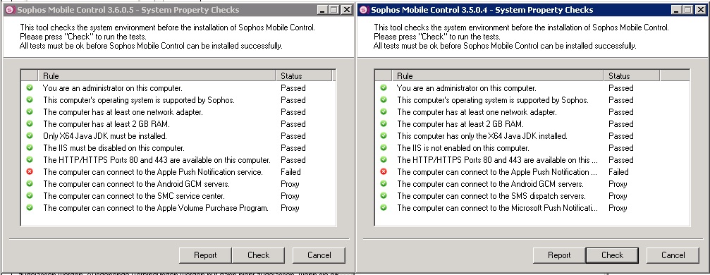
Task: Select 'Only X64 Java JDK must be installed.' row text
Action: coord(105,136)
